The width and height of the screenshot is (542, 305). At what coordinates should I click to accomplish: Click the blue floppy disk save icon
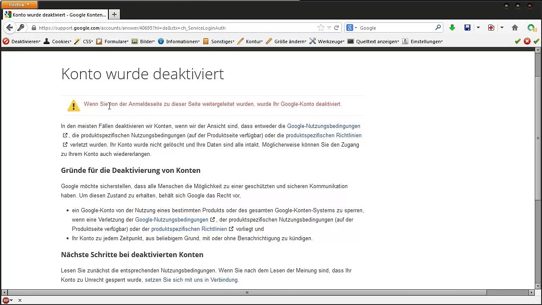(467, 28)
